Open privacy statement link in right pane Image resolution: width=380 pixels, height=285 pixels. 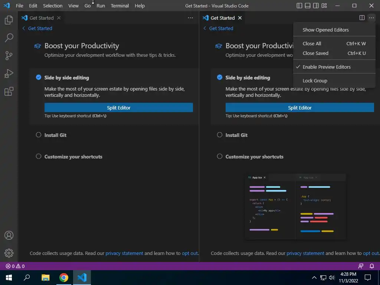pyautogui.click(x=305, y=253)
